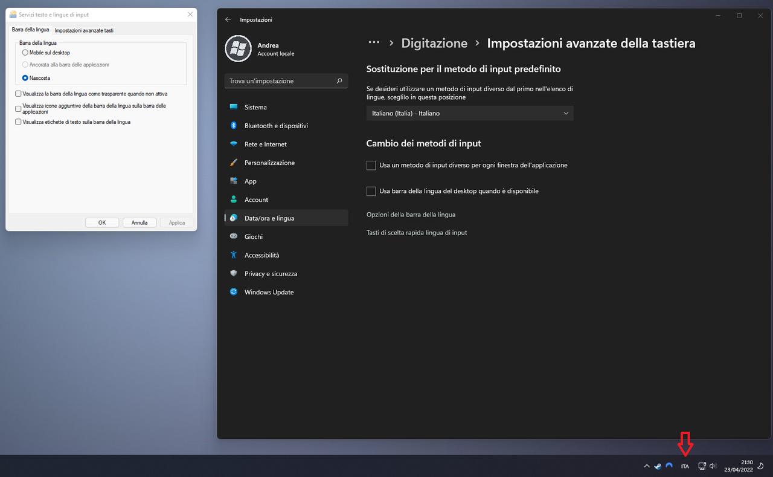This screenshot has width=773, height=477.
Task: Click the network icon in system tray
Action: tap(702, 466)
